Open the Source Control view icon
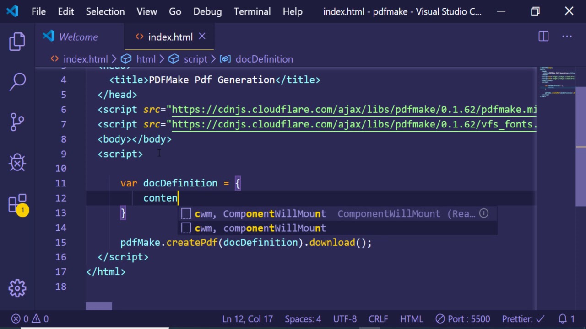 (x=17, y=122)
